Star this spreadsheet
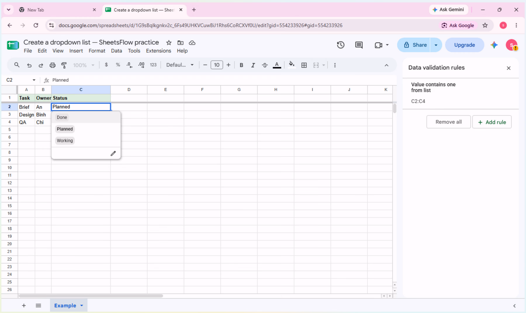 [x=169, y=43]
